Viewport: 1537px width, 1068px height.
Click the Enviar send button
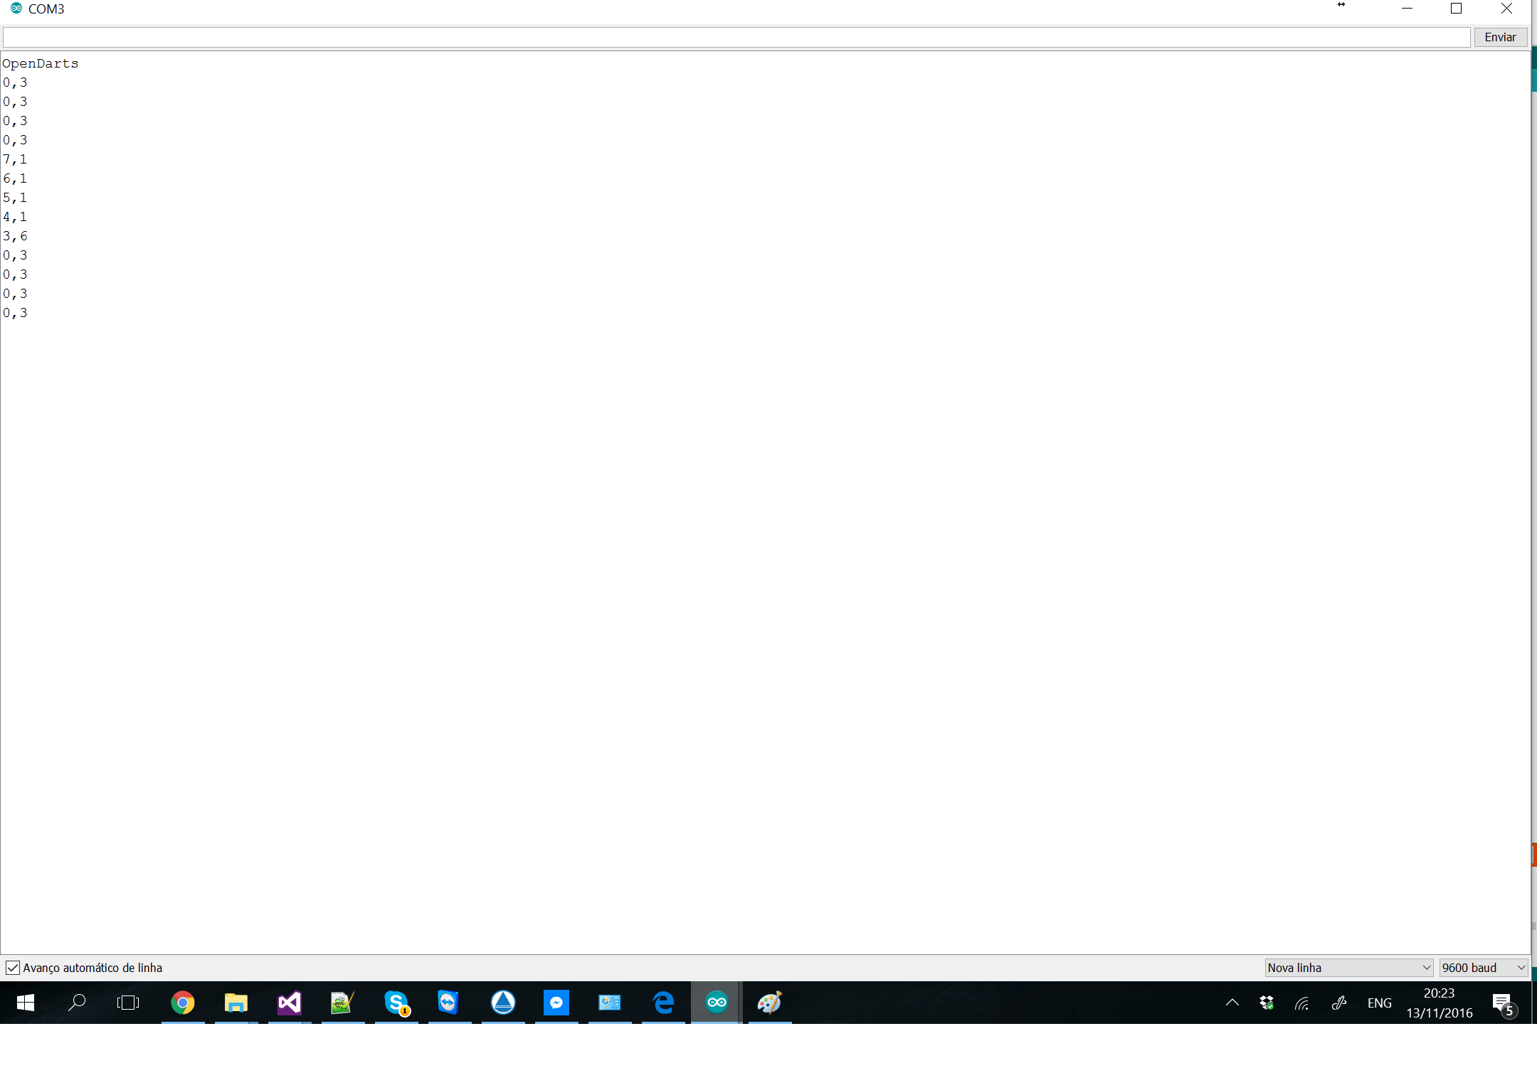pyautogui.click(x=1500, y=37)
